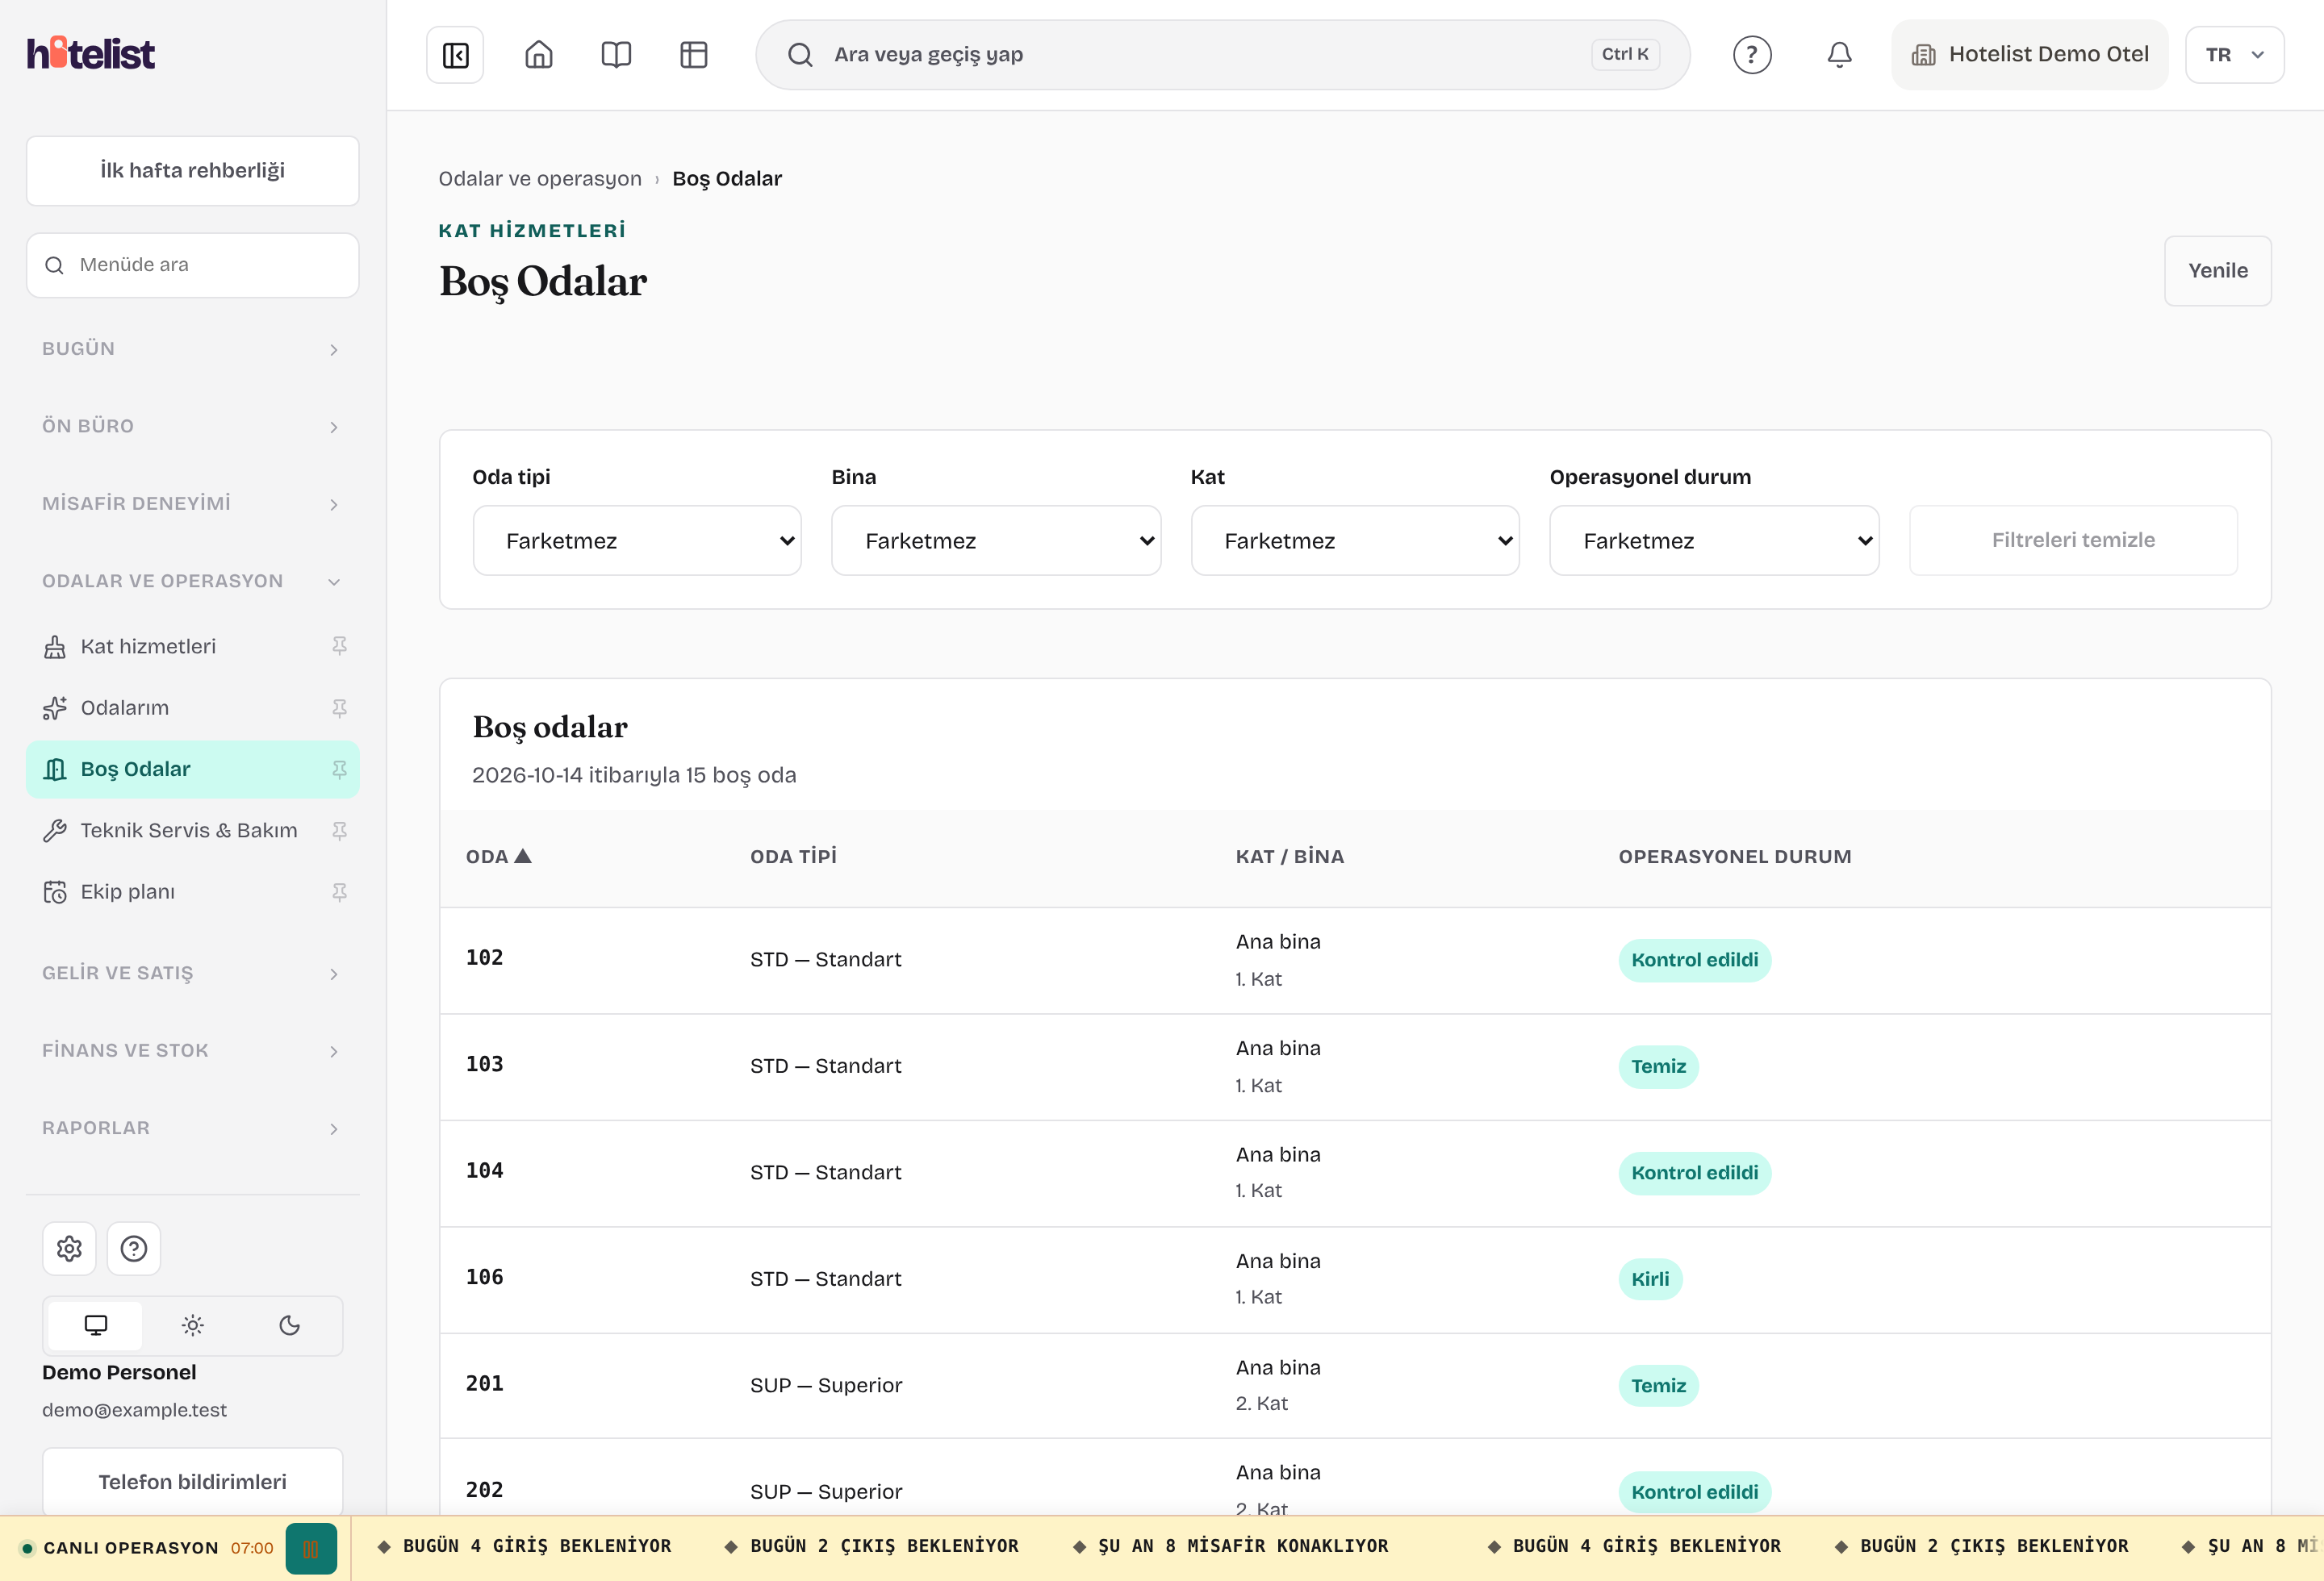Open the settings gear in sidebar
The width and height of the screenshot is (2324, 1581).
tap(69, 1248)
